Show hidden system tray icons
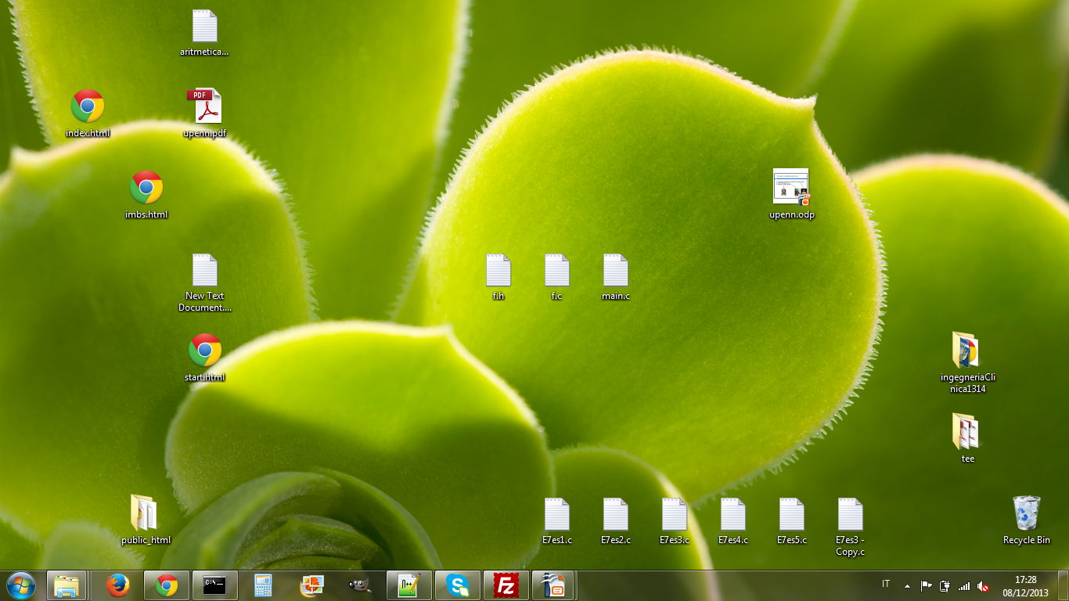 907,585
